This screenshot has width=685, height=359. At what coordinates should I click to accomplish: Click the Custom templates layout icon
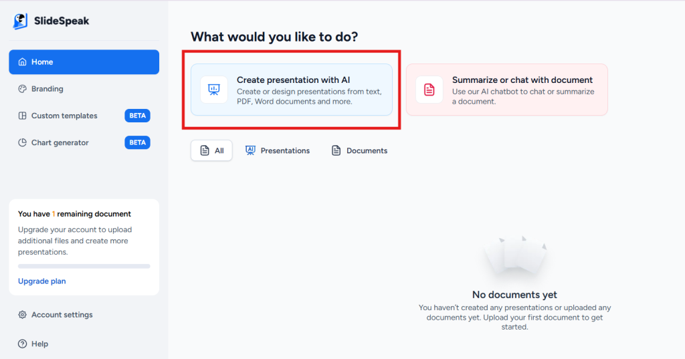(x=22, y=116)
